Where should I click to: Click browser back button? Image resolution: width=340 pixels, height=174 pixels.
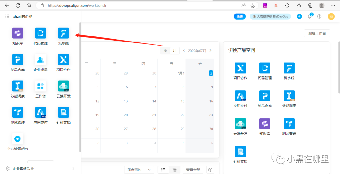coord(7,5)
